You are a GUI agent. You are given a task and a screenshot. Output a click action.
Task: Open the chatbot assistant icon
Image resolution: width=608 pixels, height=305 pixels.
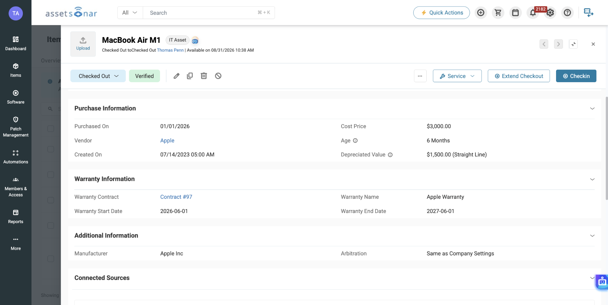pyautogui.click(x=602, y=282)
